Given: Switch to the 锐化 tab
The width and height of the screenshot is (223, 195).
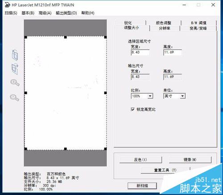Looking at the screenshot, I should [130, 23].
